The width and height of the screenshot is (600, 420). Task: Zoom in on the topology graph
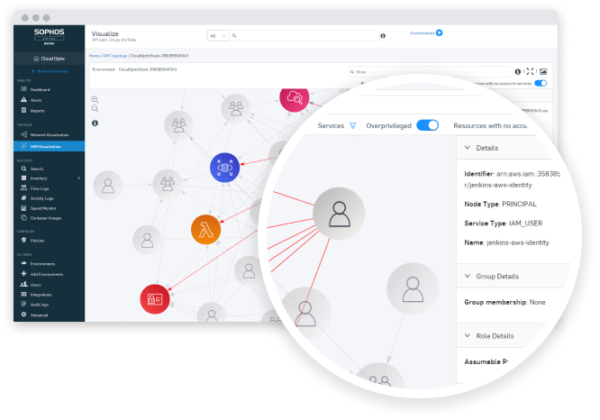pyautogui.click(x=95, y=99)
